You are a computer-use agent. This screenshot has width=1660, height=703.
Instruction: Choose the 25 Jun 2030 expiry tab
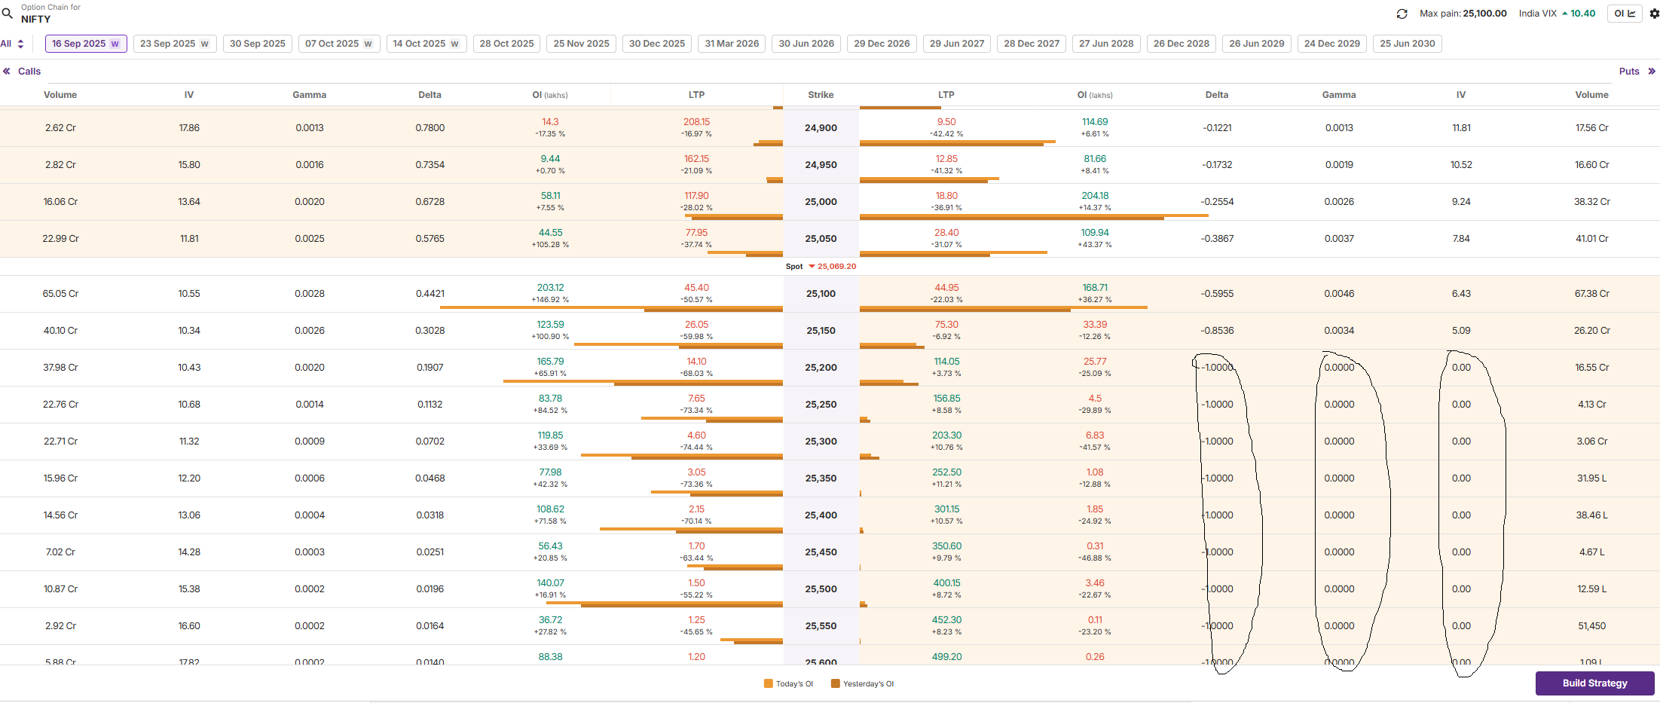tap(1407, 44)
